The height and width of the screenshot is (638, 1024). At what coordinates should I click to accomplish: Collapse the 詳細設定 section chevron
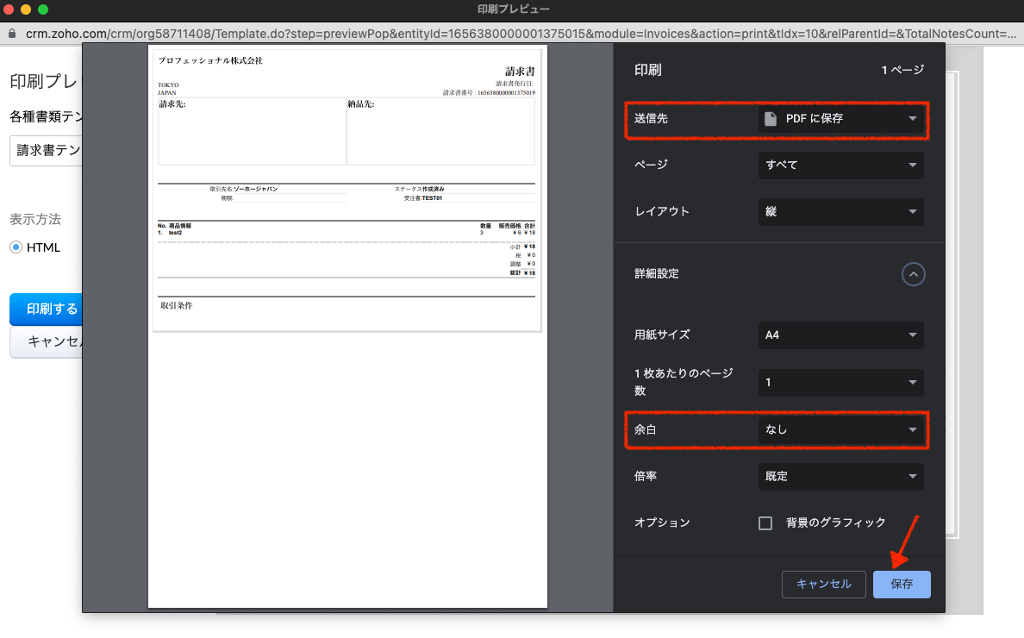(x=913, y=274)
